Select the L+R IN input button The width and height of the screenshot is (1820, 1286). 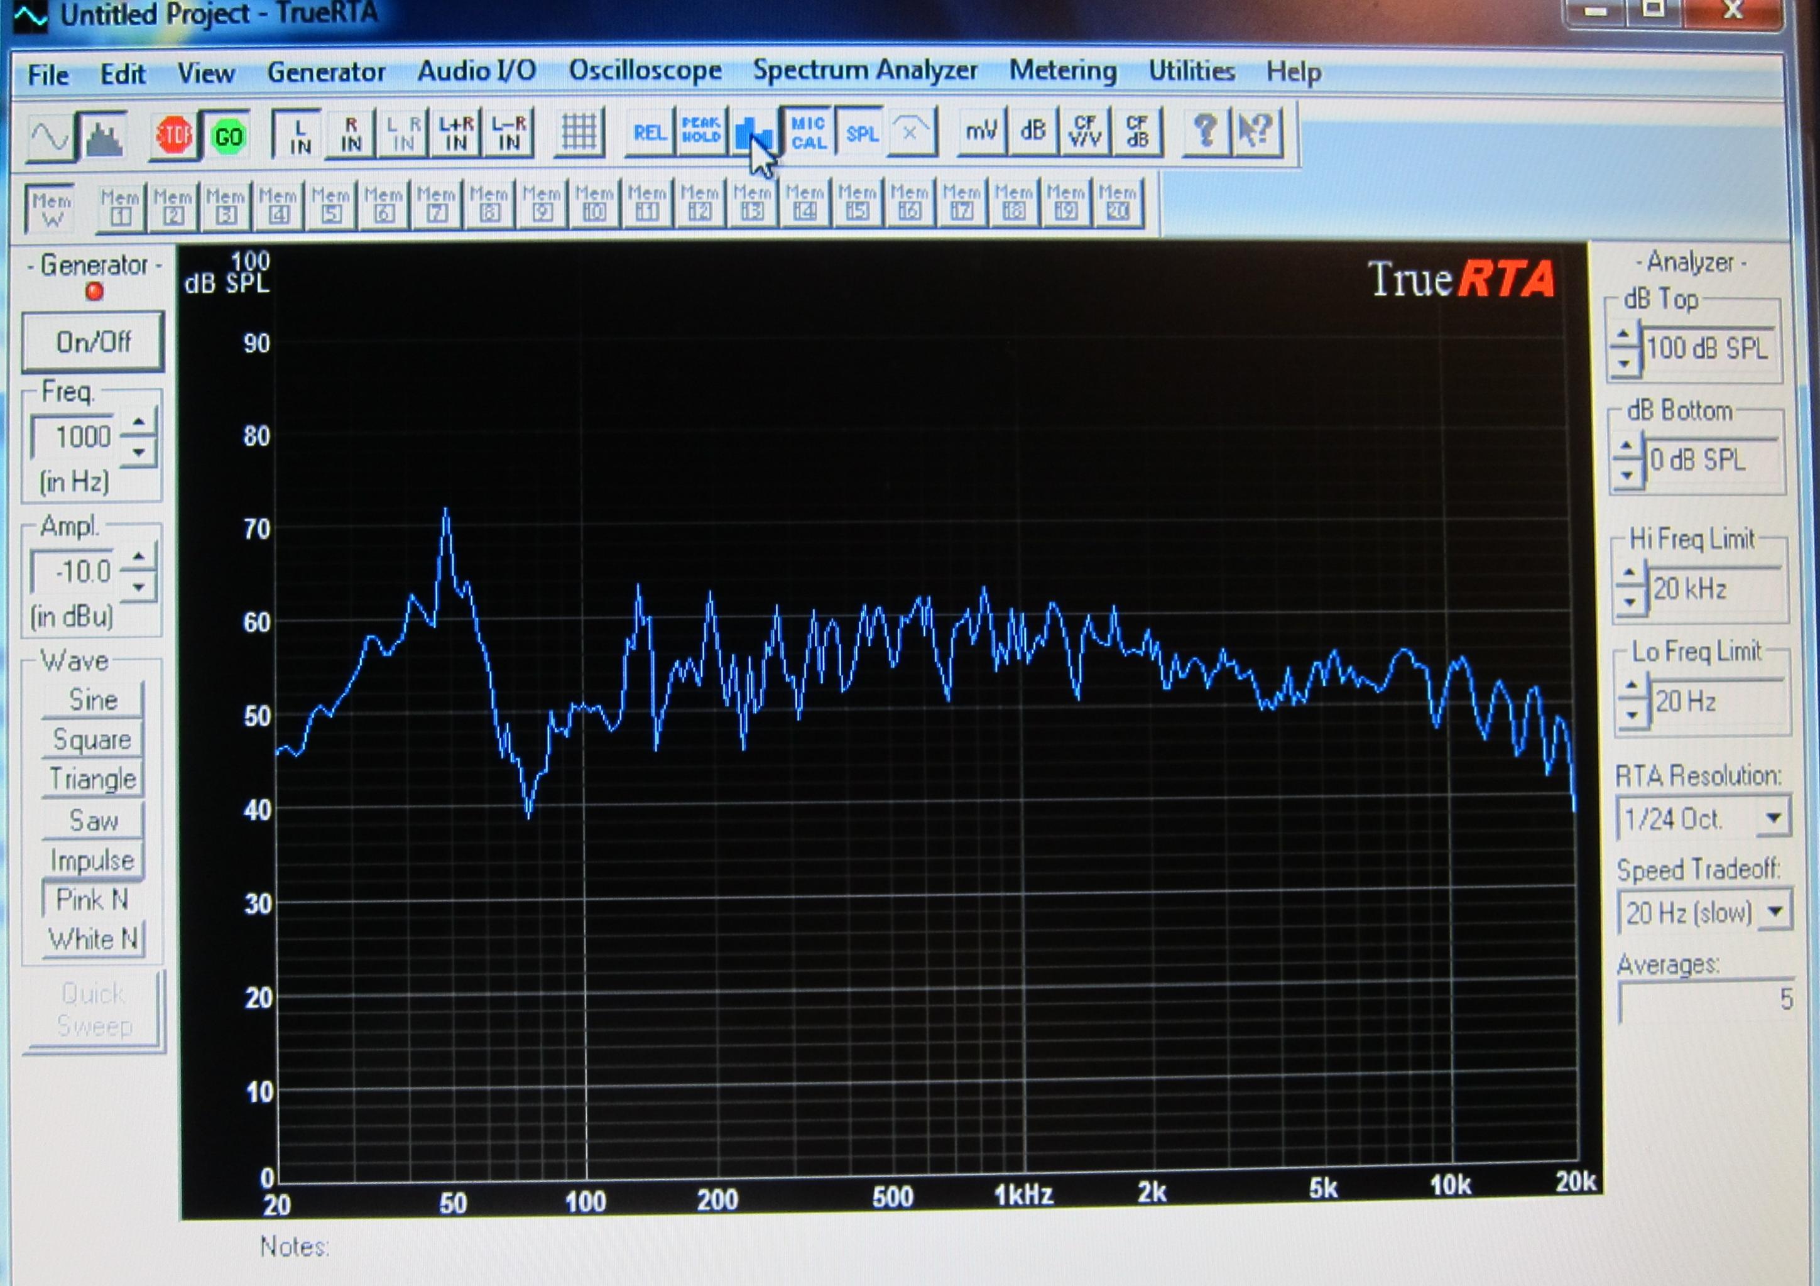point(457,134)
